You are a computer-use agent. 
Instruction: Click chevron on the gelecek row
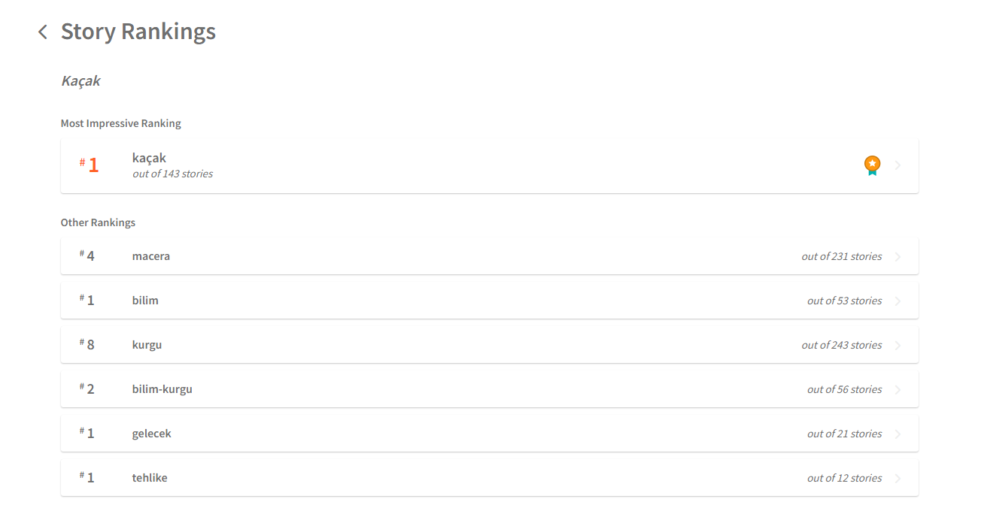(897, 434)
